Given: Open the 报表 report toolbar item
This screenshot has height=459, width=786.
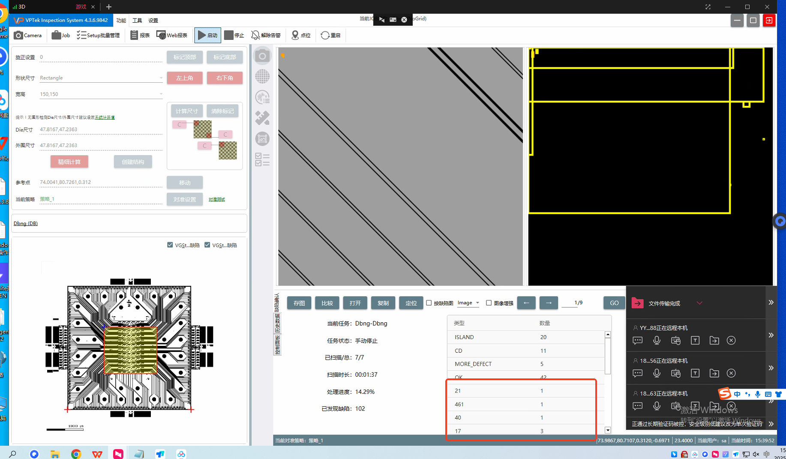Looking at the screenshot, I should (x=140, y=35).
